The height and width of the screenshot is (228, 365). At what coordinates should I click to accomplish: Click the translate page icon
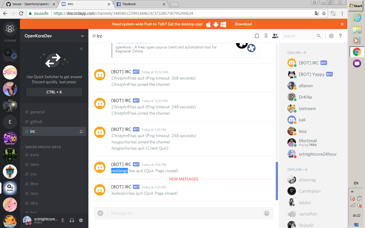point(317,13)
